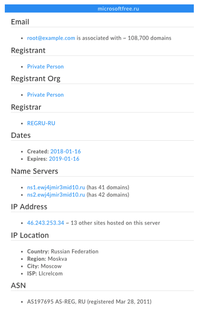
Task: Select the ASN section heading
Action: 18,285
